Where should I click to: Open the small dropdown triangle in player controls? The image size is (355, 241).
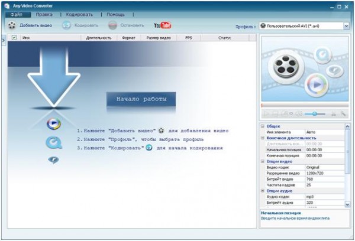click(x=291, y=114)
